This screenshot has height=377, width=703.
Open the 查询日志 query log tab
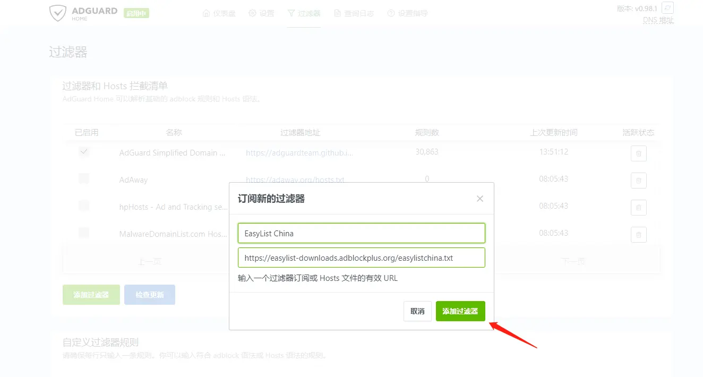(x=354, y=13)
